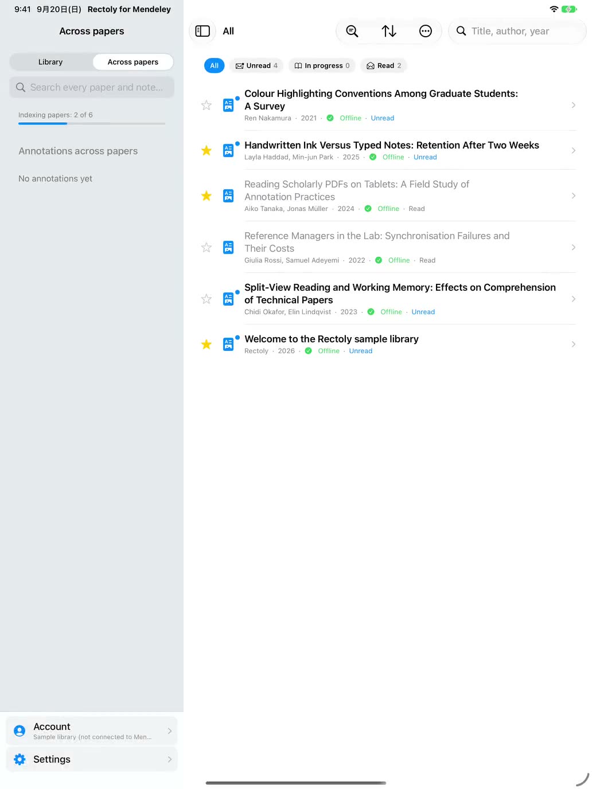Click the 'Ren Nakamura' author text
This screenshot has width=592, height=789.
click(268, 118)
